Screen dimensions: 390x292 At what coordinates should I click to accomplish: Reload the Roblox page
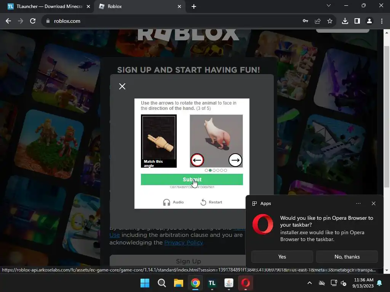33,21
